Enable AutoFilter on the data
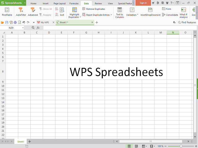The width and height of the screenshot is (198, 148). pyautogui.click(x=21, y=12)
